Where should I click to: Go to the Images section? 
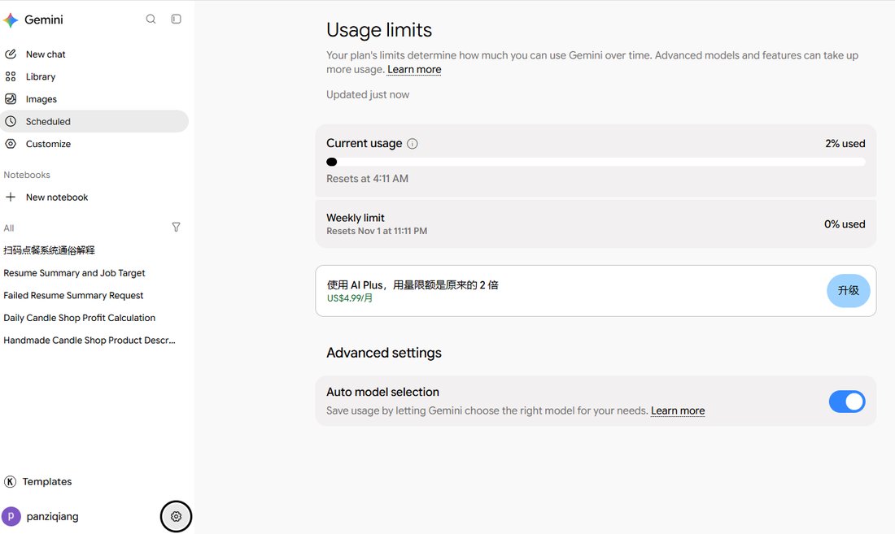[94, 98]
